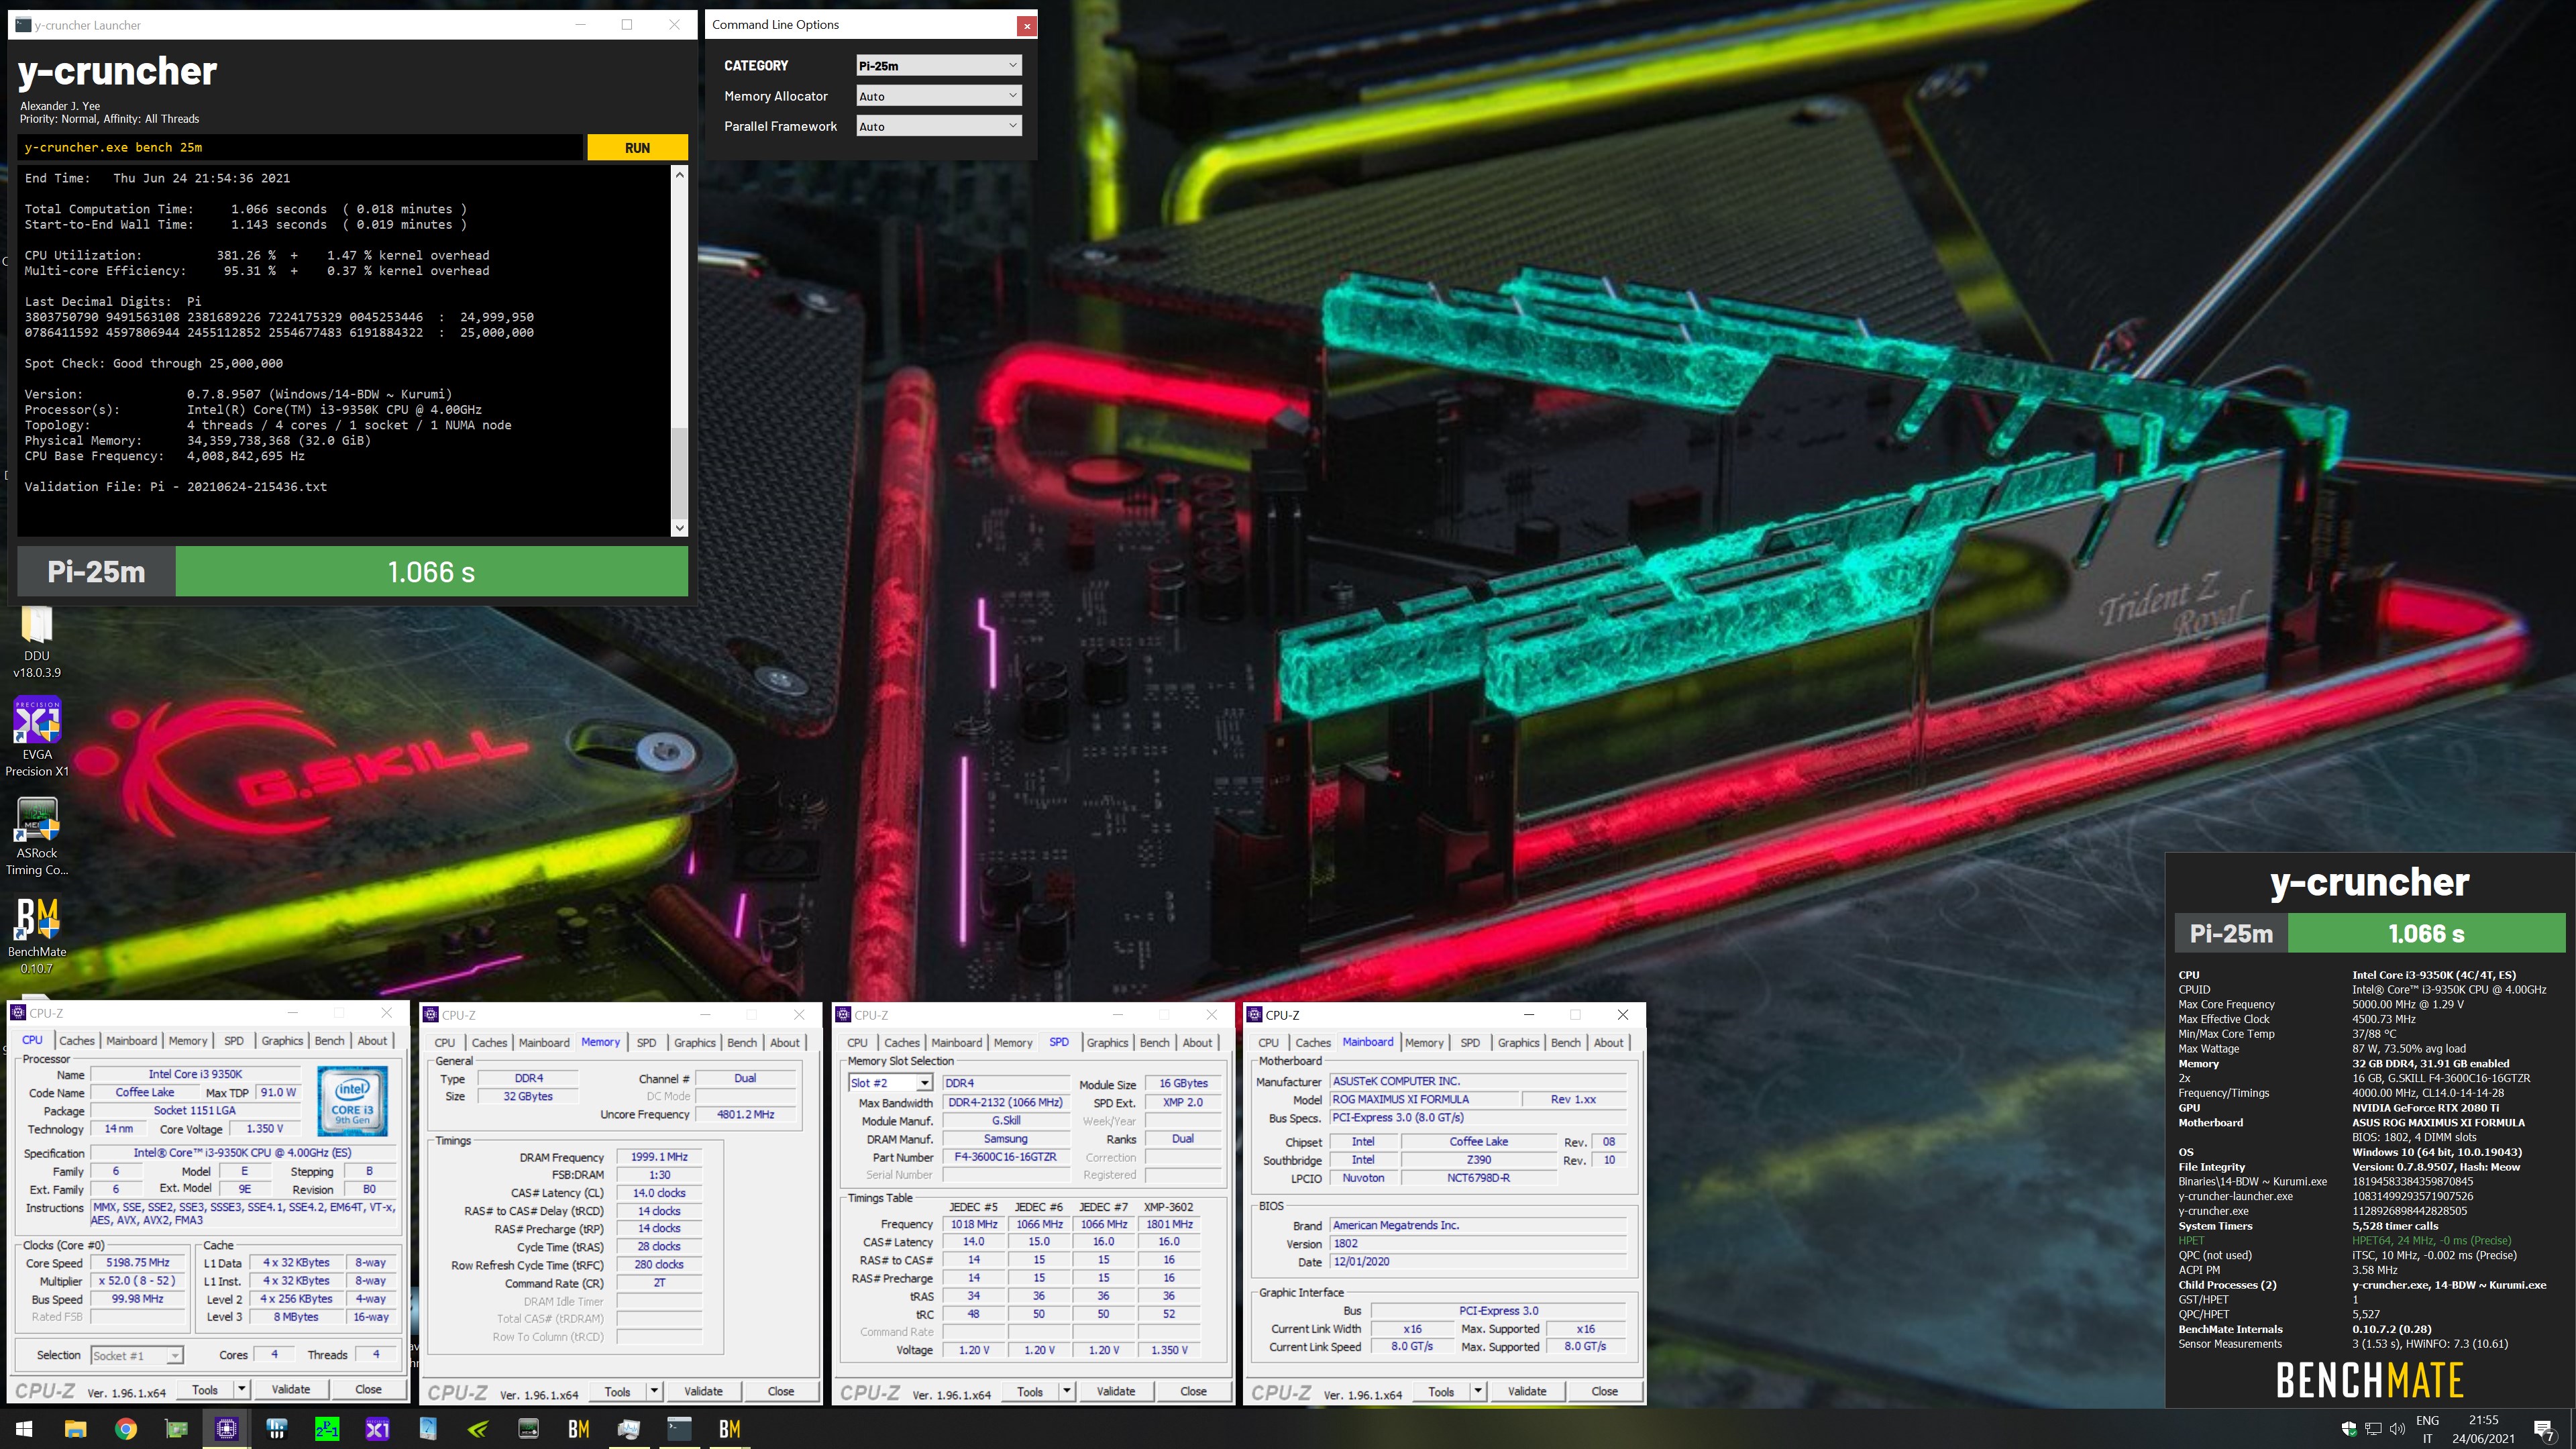The height and width of the screenshot is (1449, 2576).
Task: Click the y-cruncher.exe bench 25m command field
Action: 300,148
